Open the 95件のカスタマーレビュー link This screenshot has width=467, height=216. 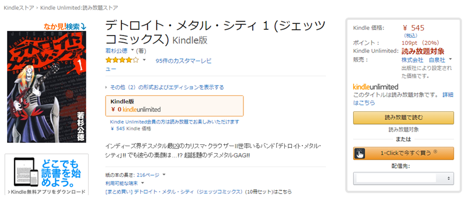click(158, 65)
